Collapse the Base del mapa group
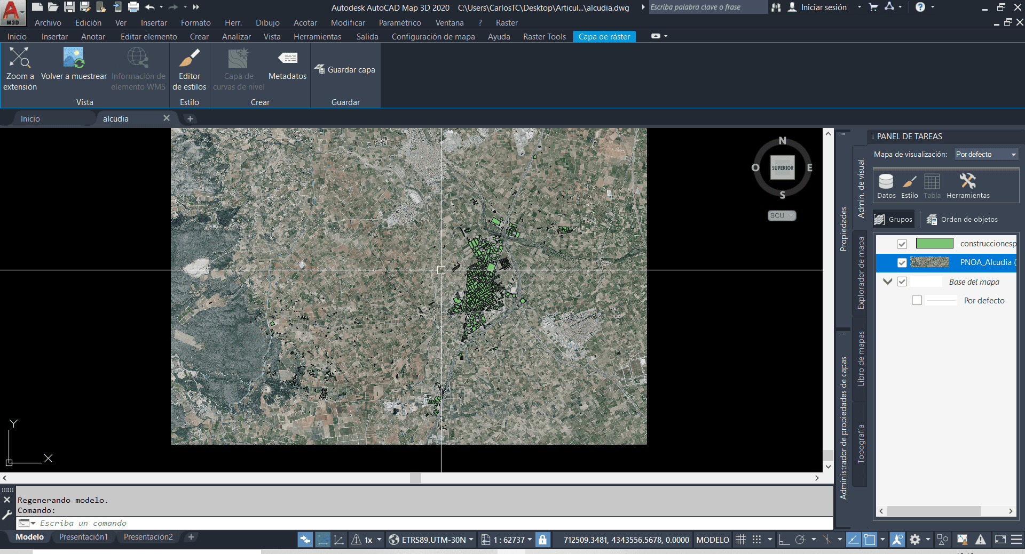Viewport: 1025px width, 554px height. pyautogui.click(x=887, y=281)
